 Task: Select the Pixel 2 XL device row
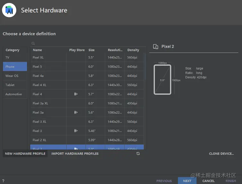click(87, 140)
